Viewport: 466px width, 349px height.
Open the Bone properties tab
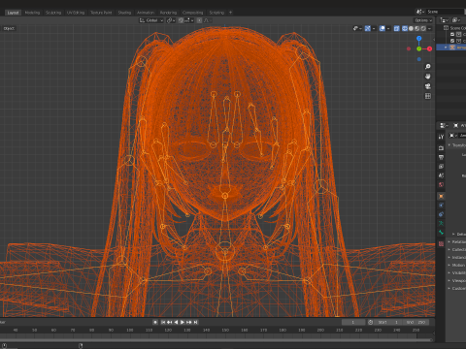click(441, 233)
